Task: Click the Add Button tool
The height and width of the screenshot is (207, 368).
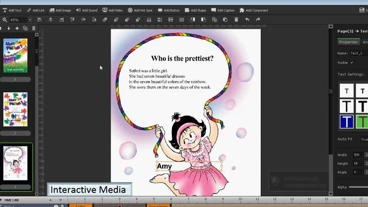Action: [168, 10]
